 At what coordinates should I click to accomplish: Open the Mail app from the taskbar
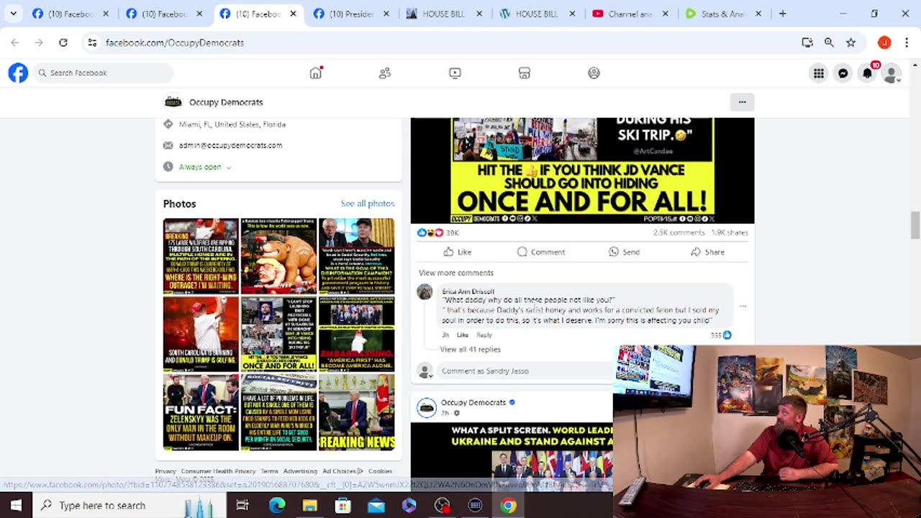[376, 506]
